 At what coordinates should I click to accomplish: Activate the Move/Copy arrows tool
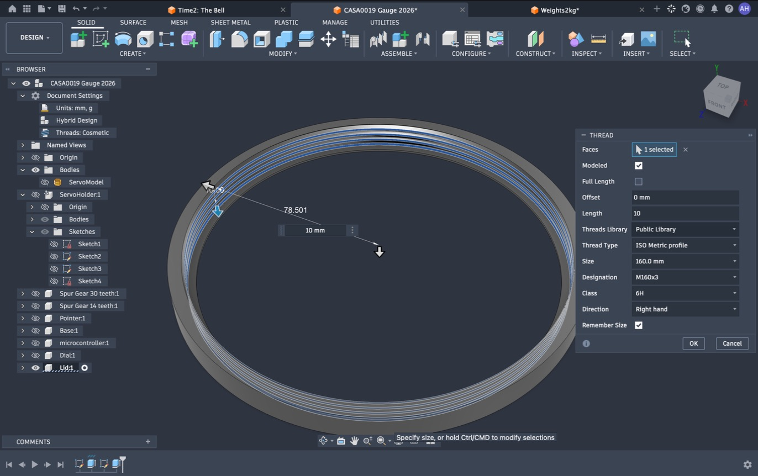point(328,39)
